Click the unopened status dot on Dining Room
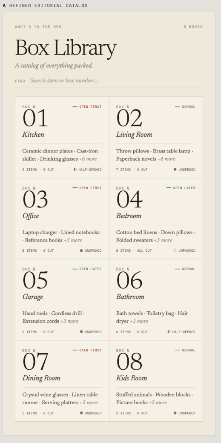Image resolution: width=221 pixels, height=443 pixels. [x=81, y=413]
